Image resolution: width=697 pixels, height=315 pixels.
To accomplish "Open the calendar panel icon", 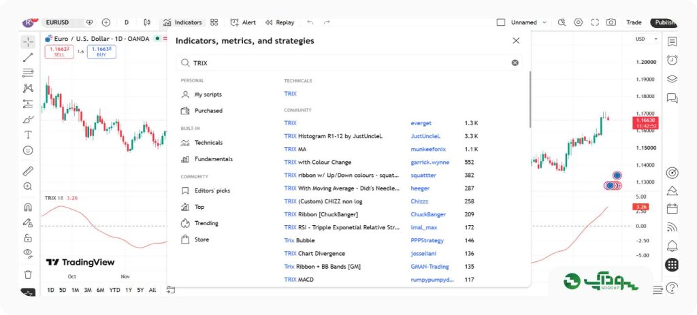I will [x=672, y=209].
